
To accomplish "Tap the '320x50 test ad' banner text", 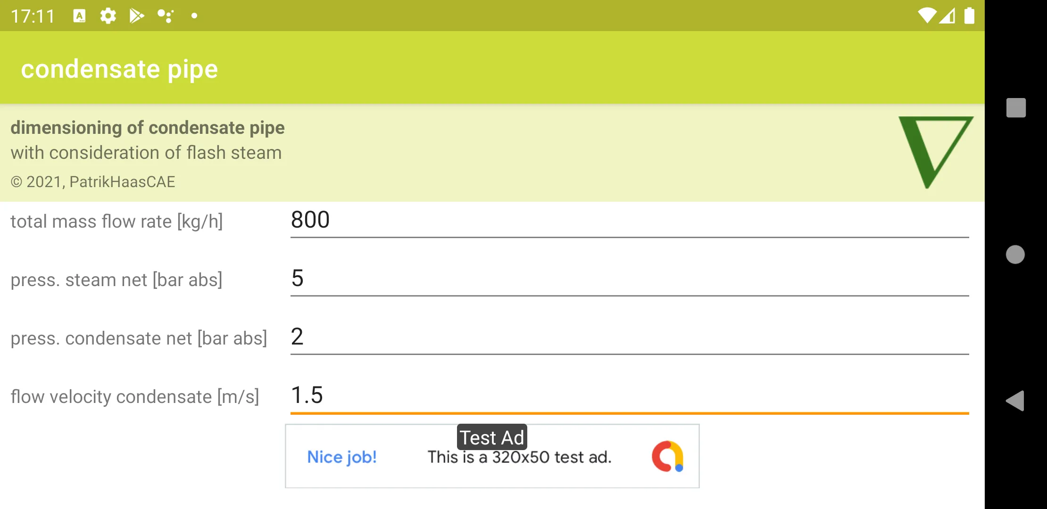I will coord(519,457).
